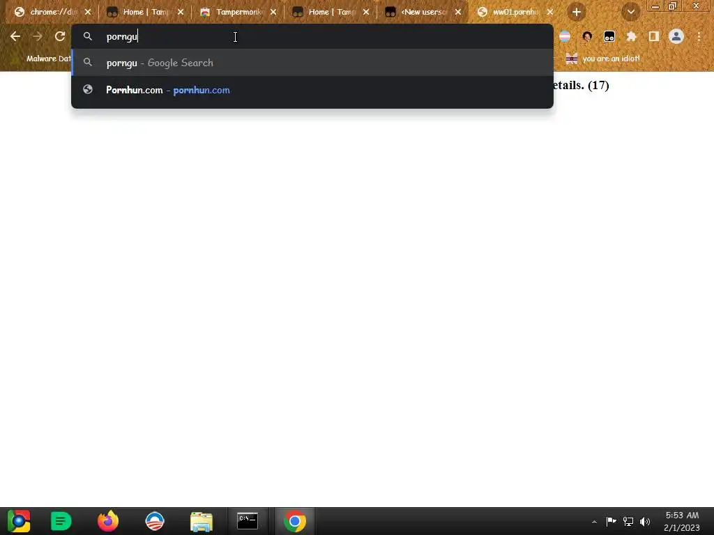
Task: Launch the multicolored Chrome-style icon at taskbar start
Action: point(19,521)
